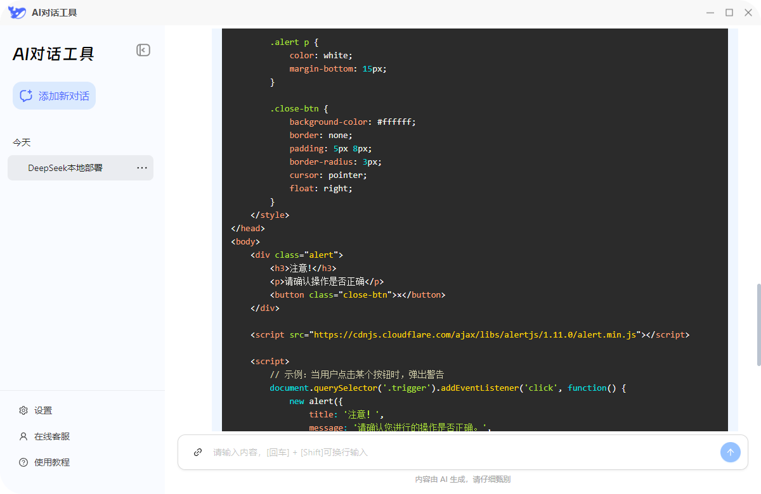Minimize the AI对话工具 window
The width and height of the screenshot is (761, 494).
[710, 13]
